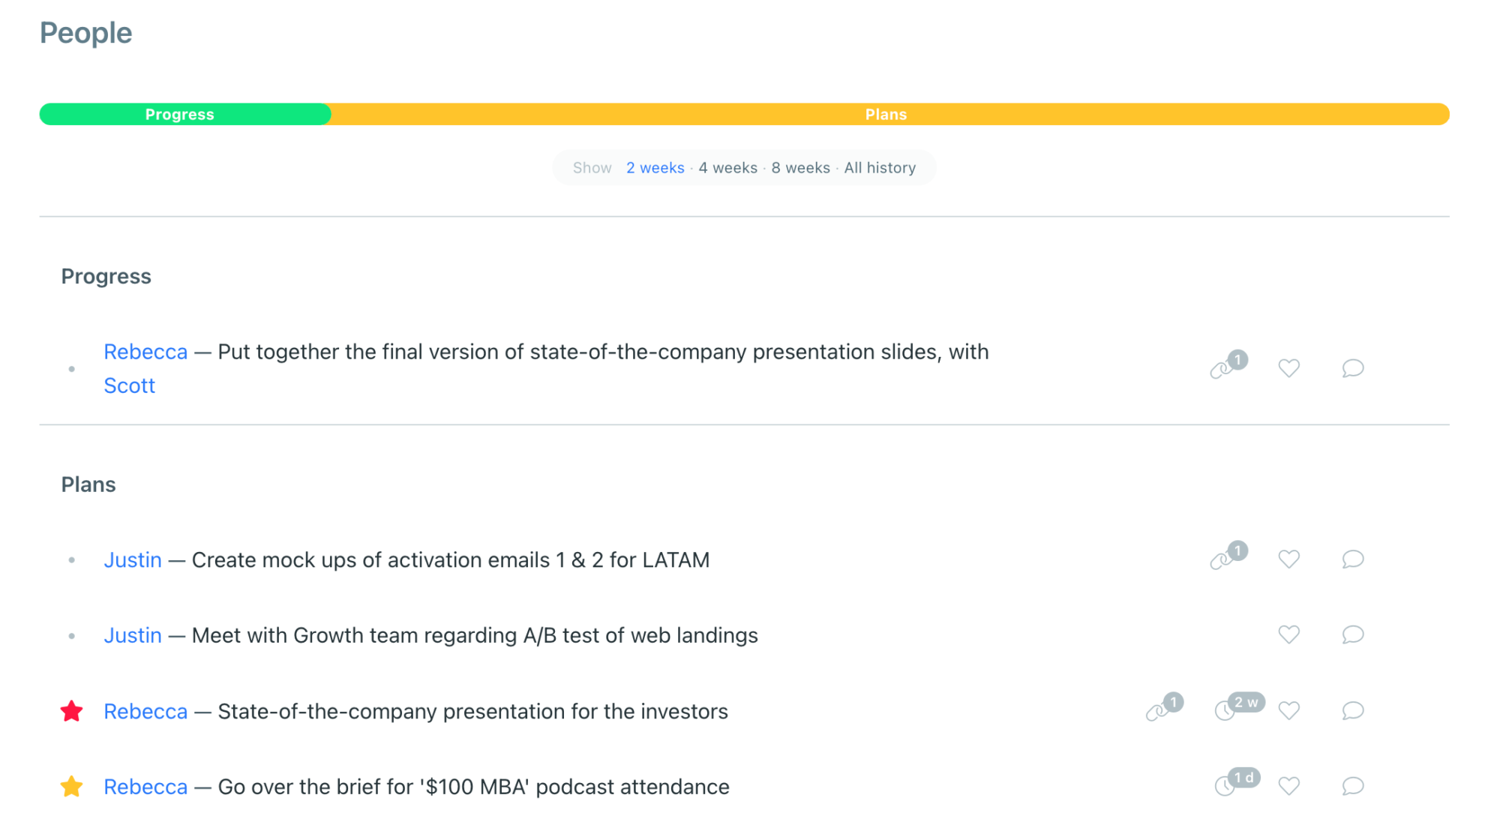Toggle the red star on the investors presentation

point(71,711)
